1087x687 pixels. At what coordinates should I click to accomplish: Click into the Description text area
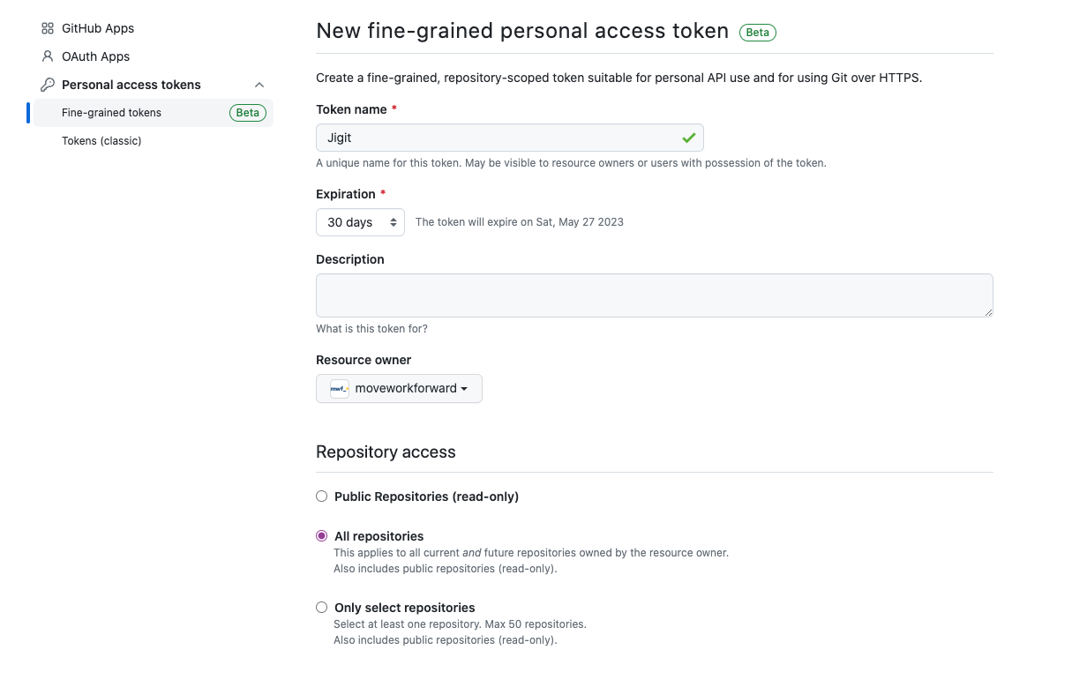654,295
